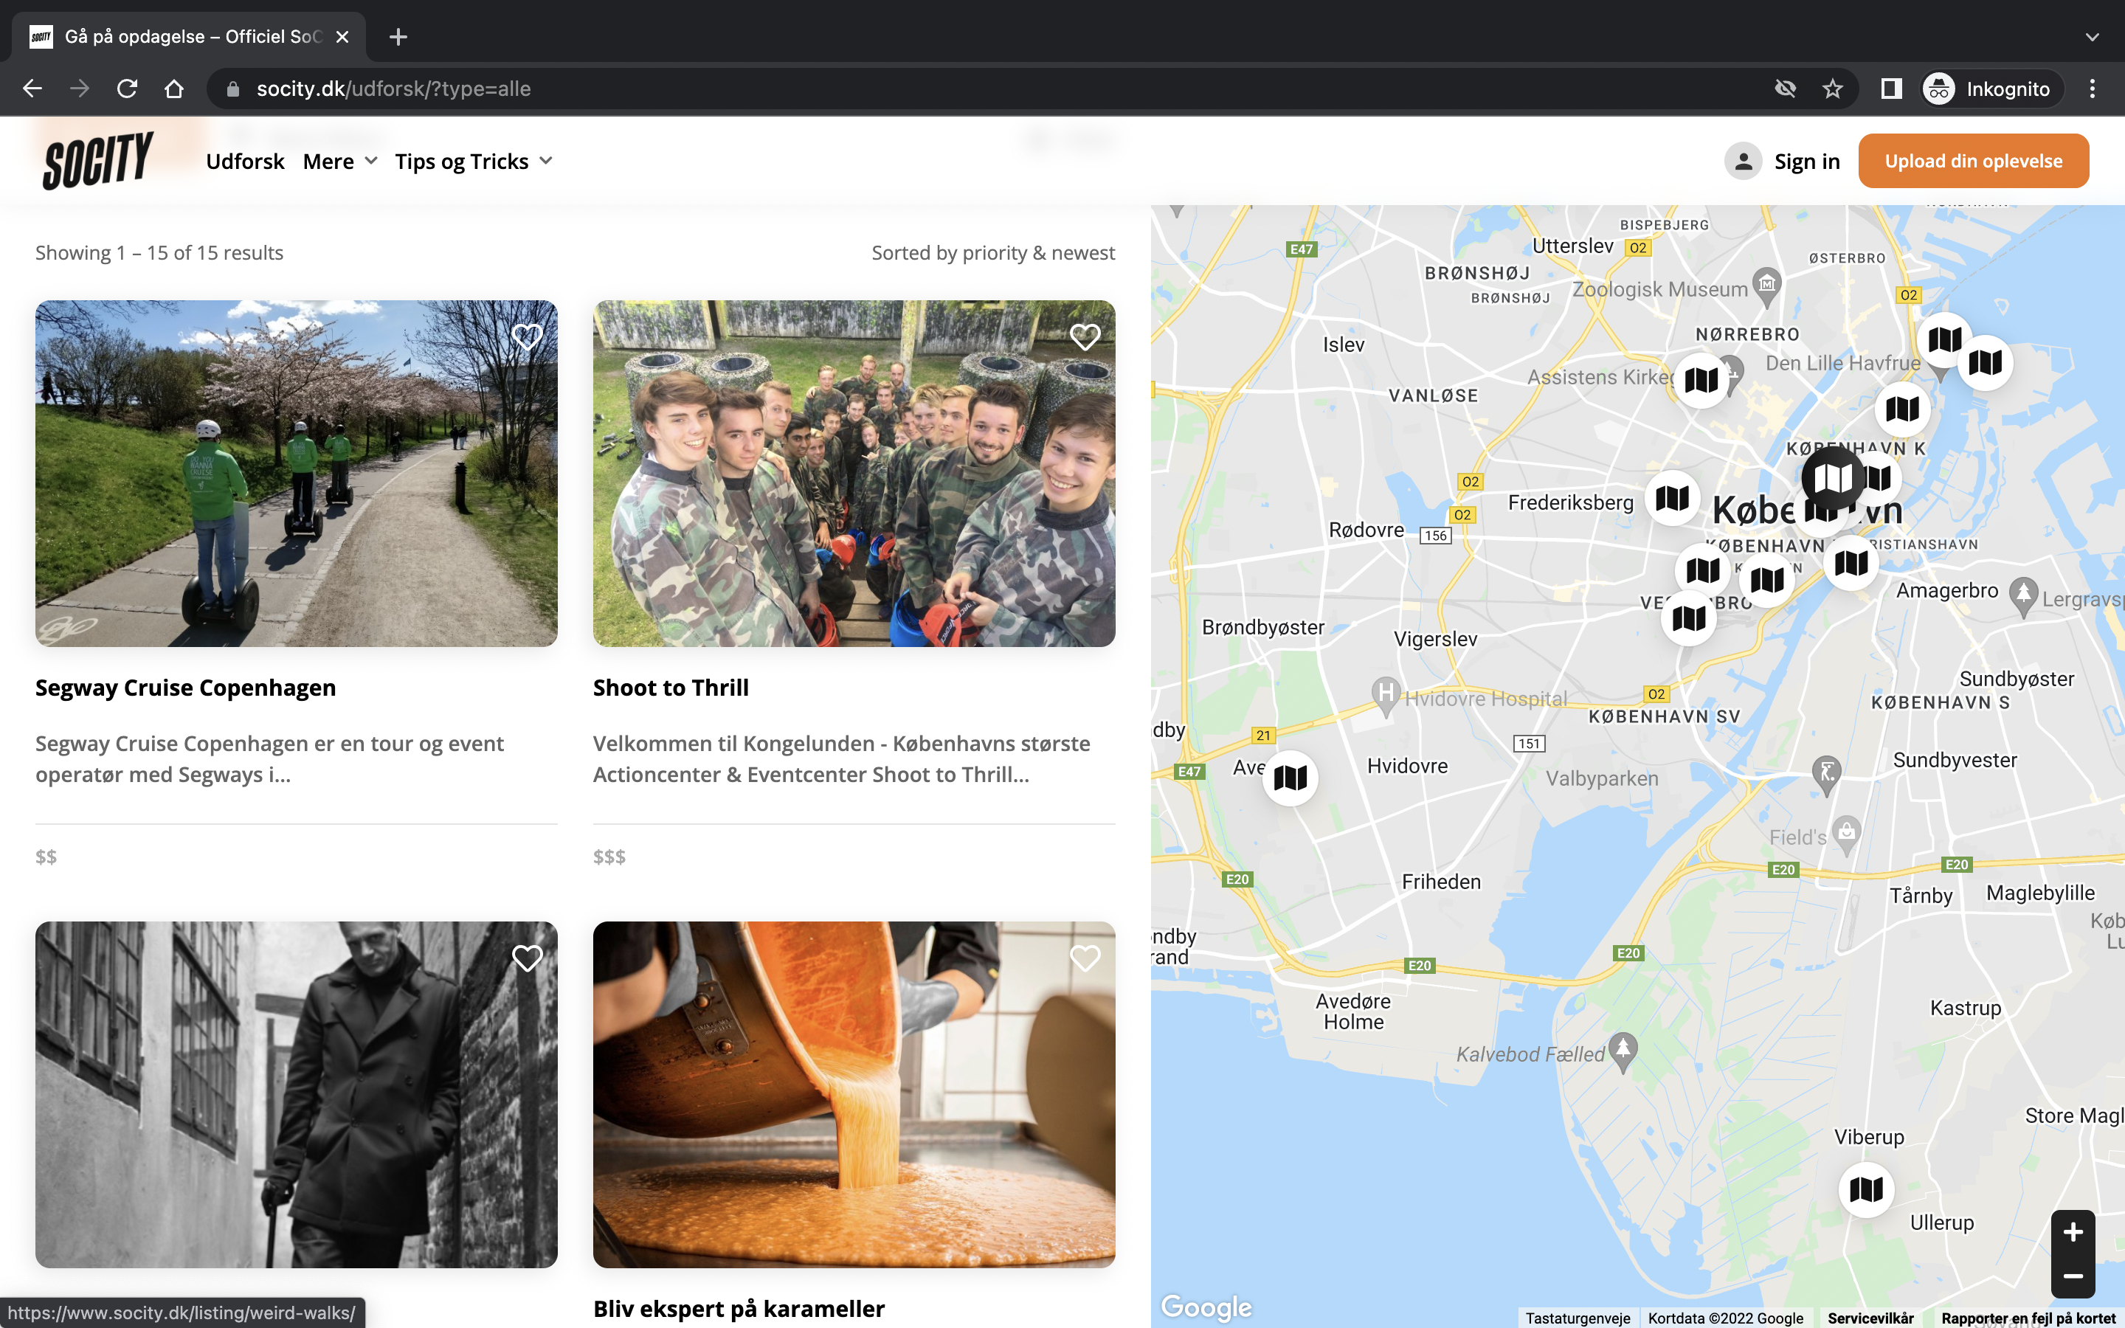Click the Socity logo

pyautogui.click(x=98, y=161)
